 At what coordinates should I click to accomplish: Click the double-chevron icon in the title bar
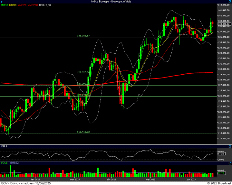[x=2, y=2]
